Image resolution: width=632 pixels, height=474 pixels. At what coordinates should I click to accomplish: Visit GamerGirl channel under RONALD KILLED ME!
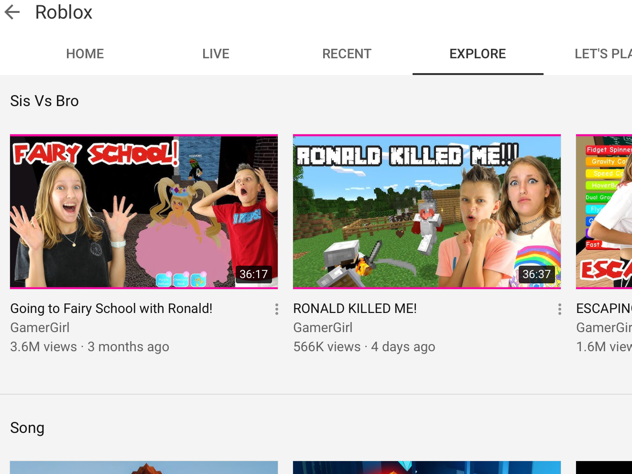click(x=323, y=328)
